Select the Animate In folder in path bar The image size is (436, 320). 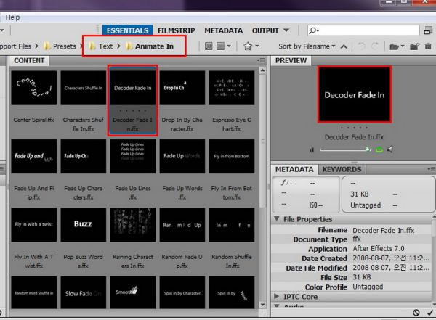coord(150,46)
